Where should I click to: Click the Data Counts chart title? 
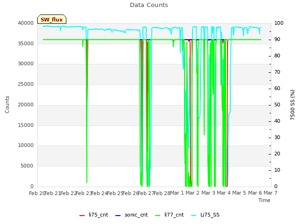pyautogui.click(x=149, y=5)
